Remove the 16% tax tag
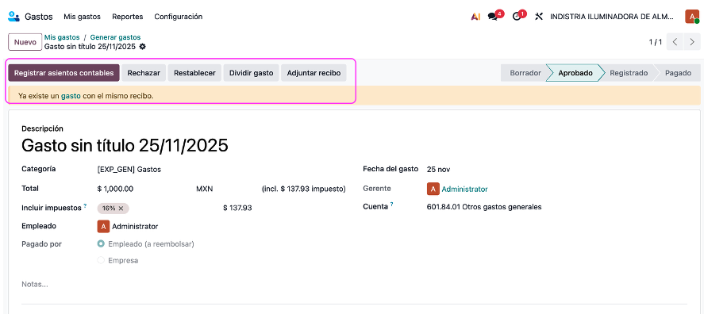 point(121,208)
